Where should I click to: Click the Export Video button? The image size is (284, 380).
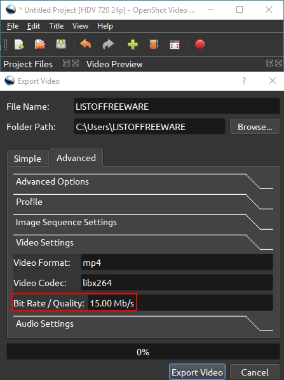(x=197, y=372)
